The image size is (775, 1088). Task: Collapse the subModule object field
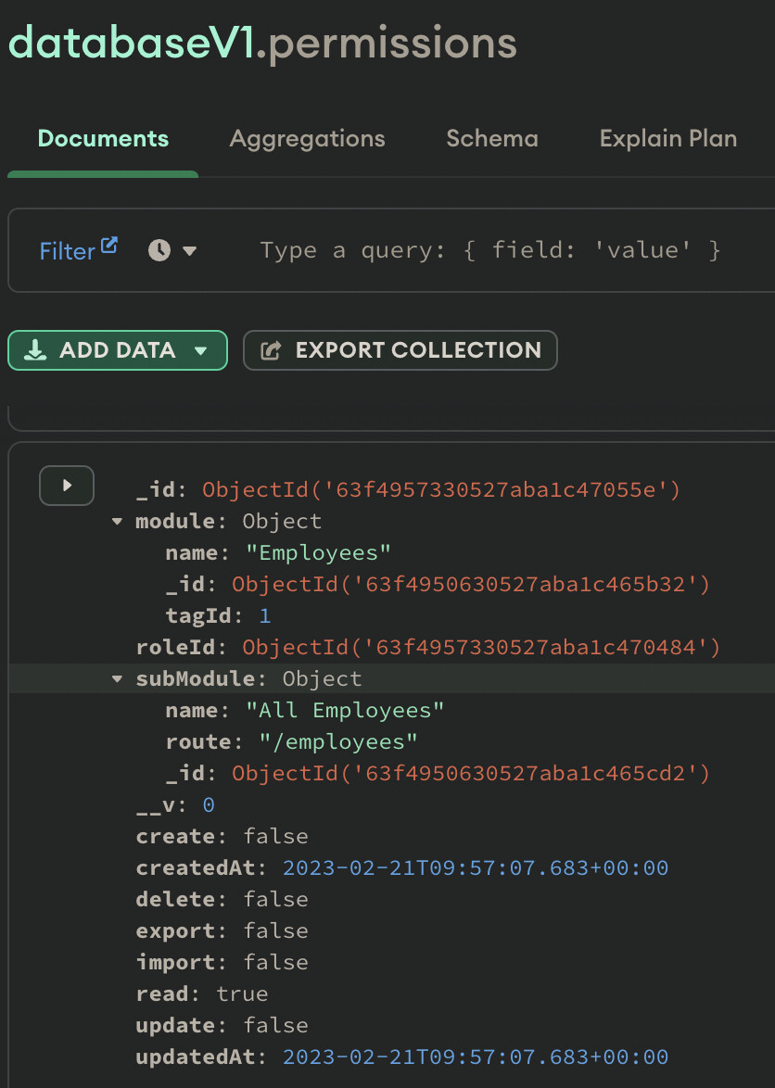click(x=117, y=679)
